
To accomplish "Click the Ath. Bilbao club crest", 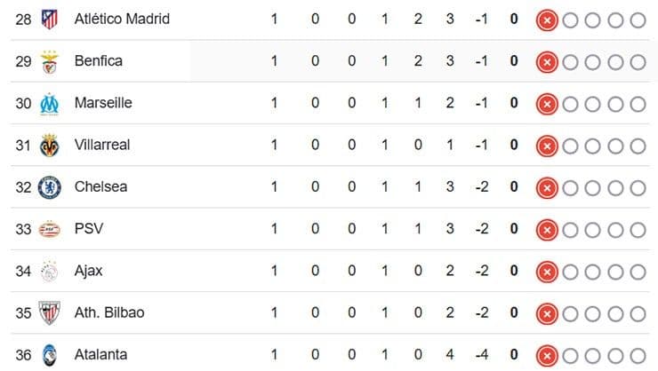I will point(49,312).
